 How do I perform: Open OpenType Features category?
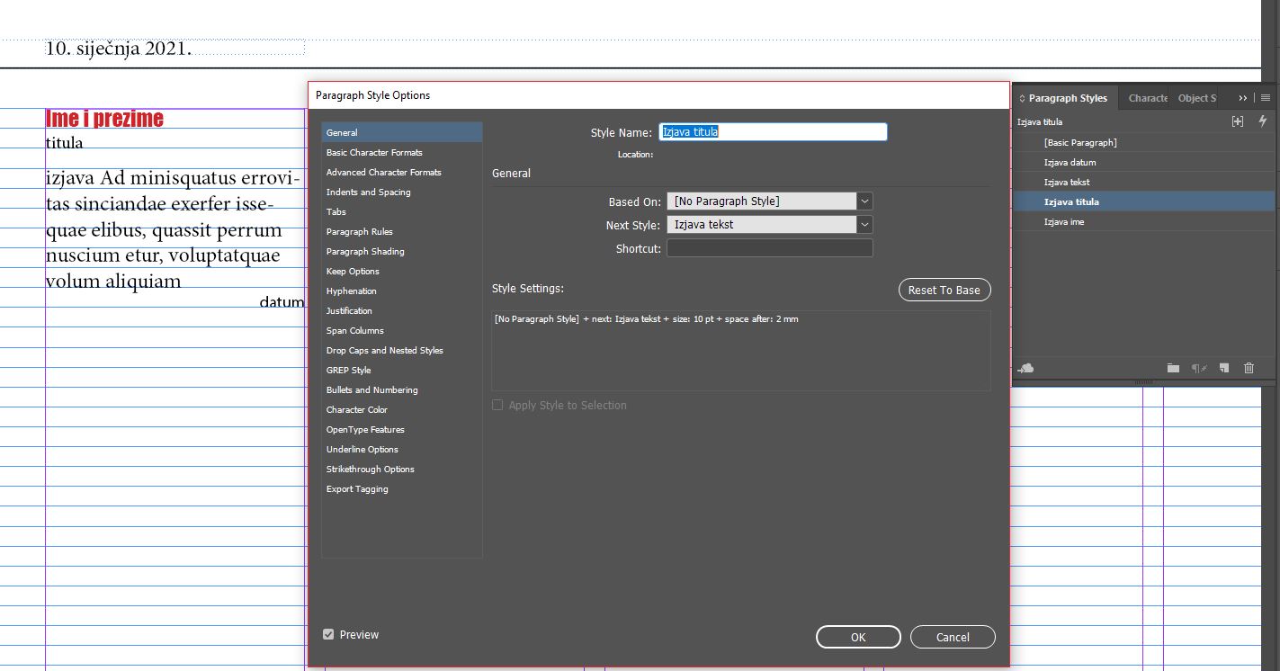click(x=402, y=429)
